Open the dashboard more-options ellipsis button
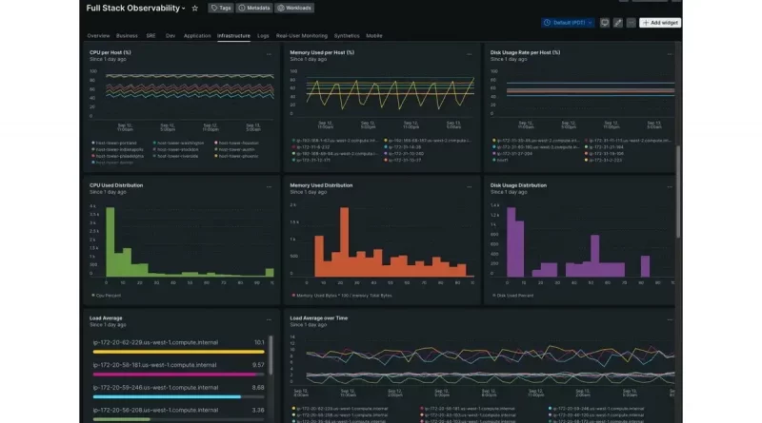Viewport: 762px width, 423px height. tap(631, 23)
